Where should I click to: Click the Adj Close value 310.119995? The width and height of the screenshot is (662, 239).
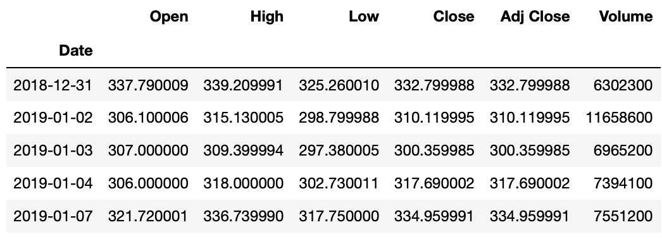pyautogui.click(x=530, y=117)
